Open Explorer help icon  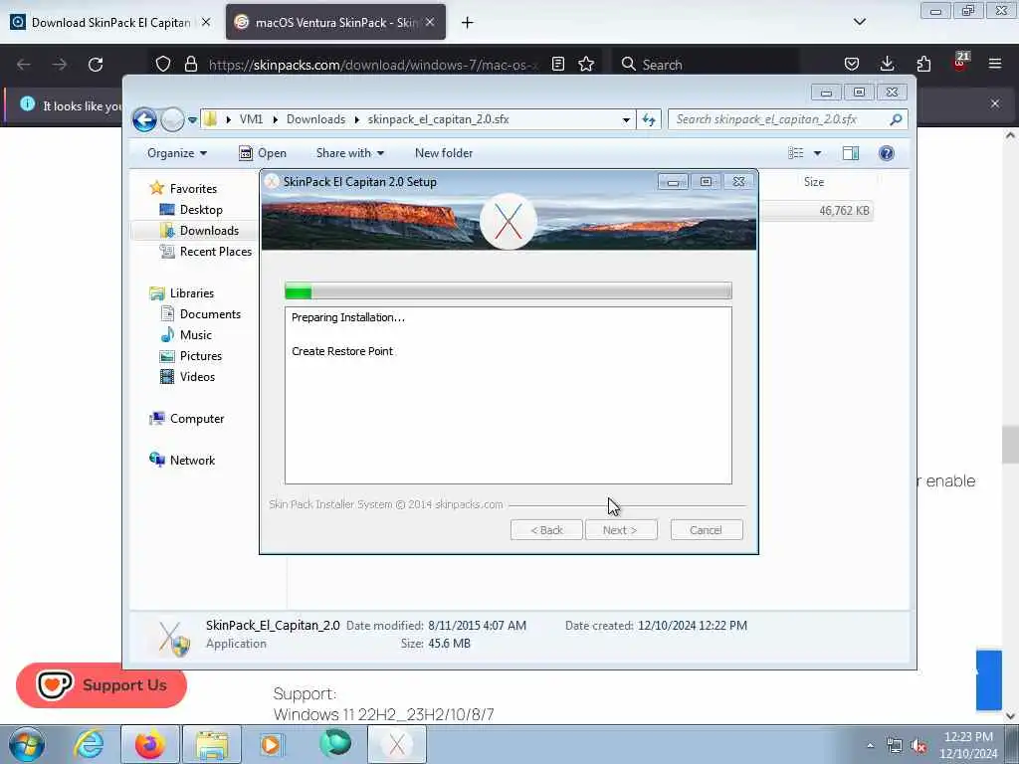pos(887,153)
